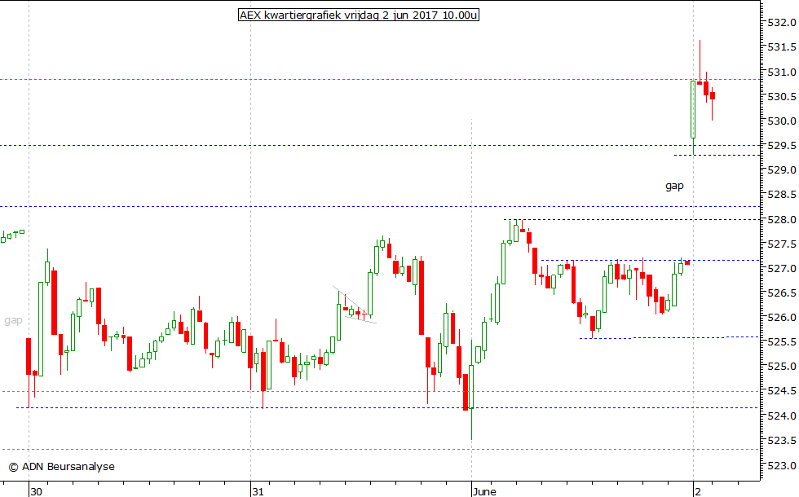799x497 pixels.
Task: Click the date label 30 on time axis
Action: coord(36,491)
